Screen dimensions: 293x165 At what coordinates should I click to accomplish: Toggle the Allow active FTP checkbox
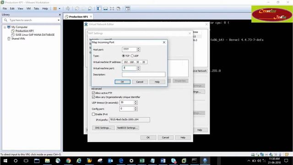(93, 93)
